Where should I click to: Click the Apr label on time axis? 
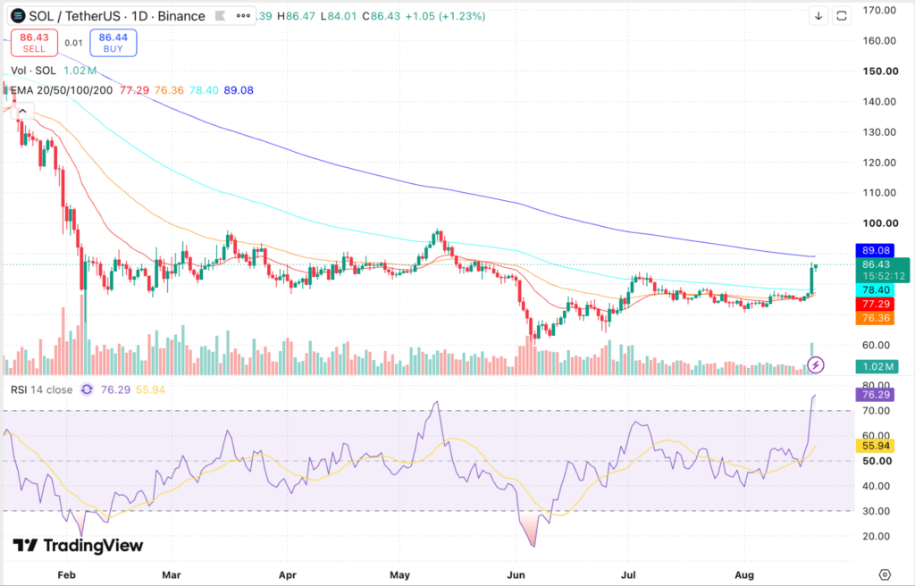[x=287, y=575]
